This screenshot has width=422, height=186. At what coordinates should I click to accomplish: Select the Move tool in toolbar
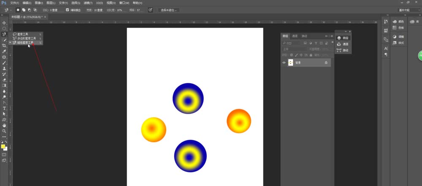(x=4, y=23)
